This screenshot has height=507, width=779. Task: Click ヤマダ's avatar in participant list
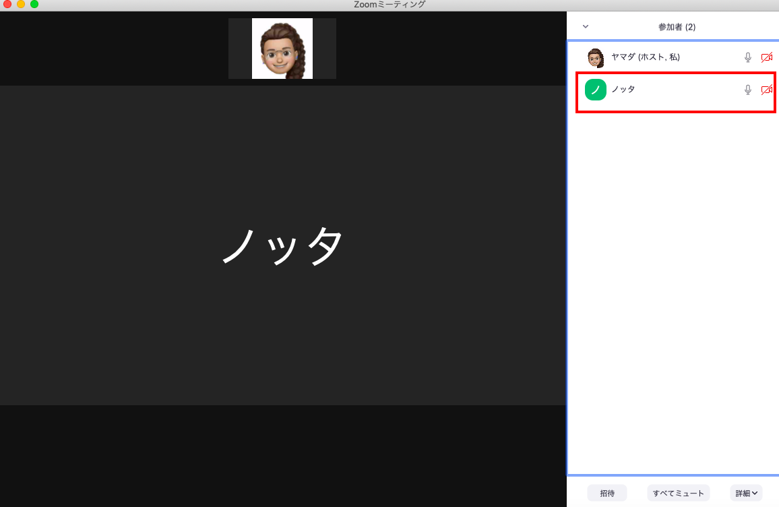click(x=595, y=58)
